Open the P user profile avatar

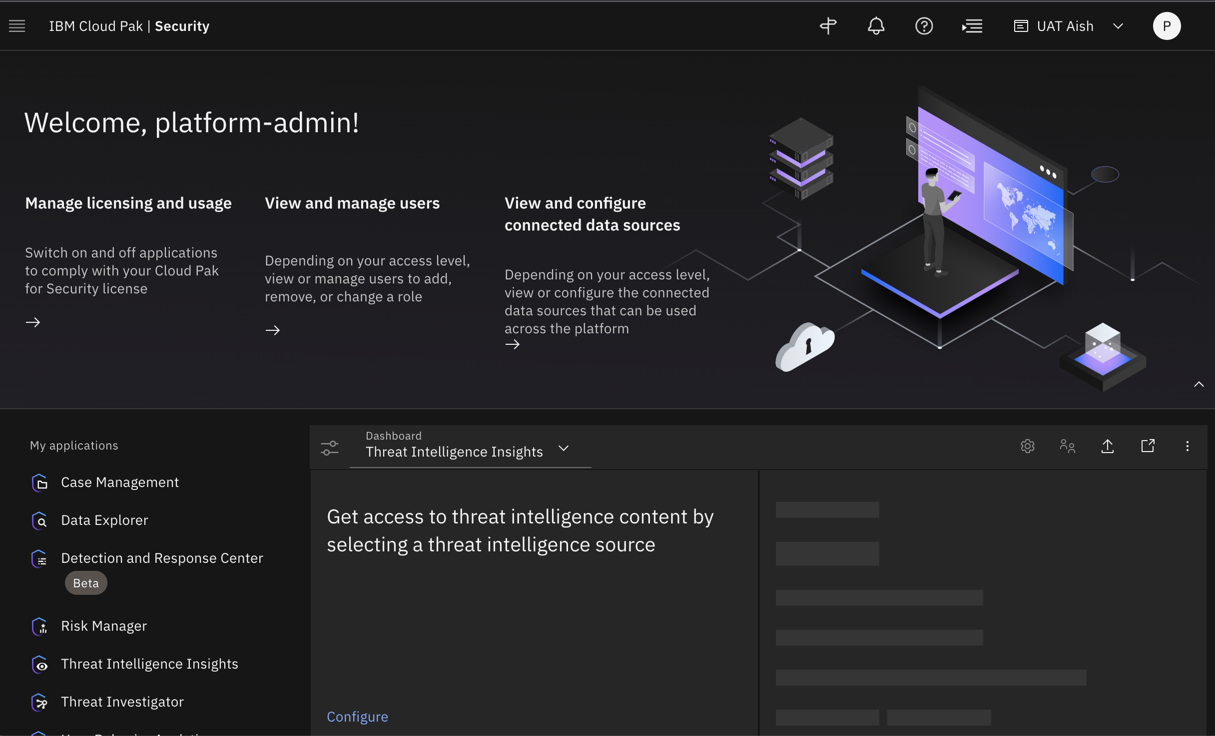pyautogui.click(x=1167, y=26)
